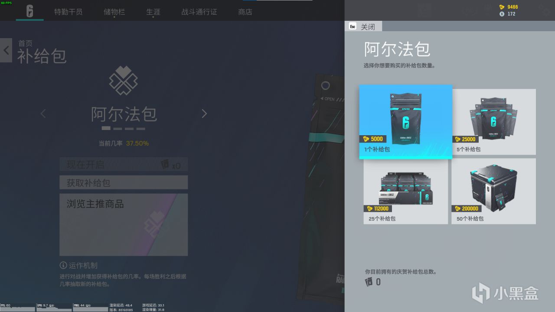Click the third pack page indicator dash
The height and width of the screenshot is (312, 555).
click(129, 128)
